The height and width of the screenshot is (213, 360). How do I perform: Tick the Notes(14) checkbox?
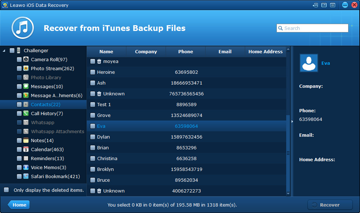point(19,140)
